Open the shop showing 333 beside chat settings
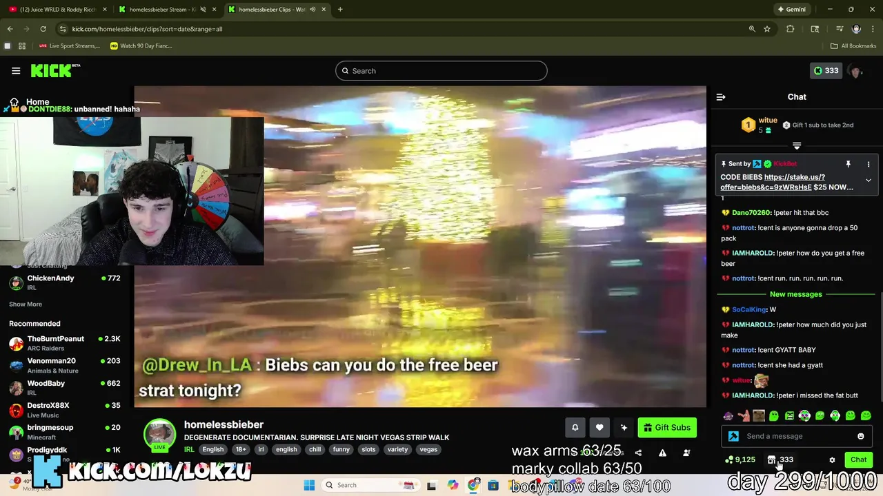This screenshot has height=496, width=883. (780, 459)
